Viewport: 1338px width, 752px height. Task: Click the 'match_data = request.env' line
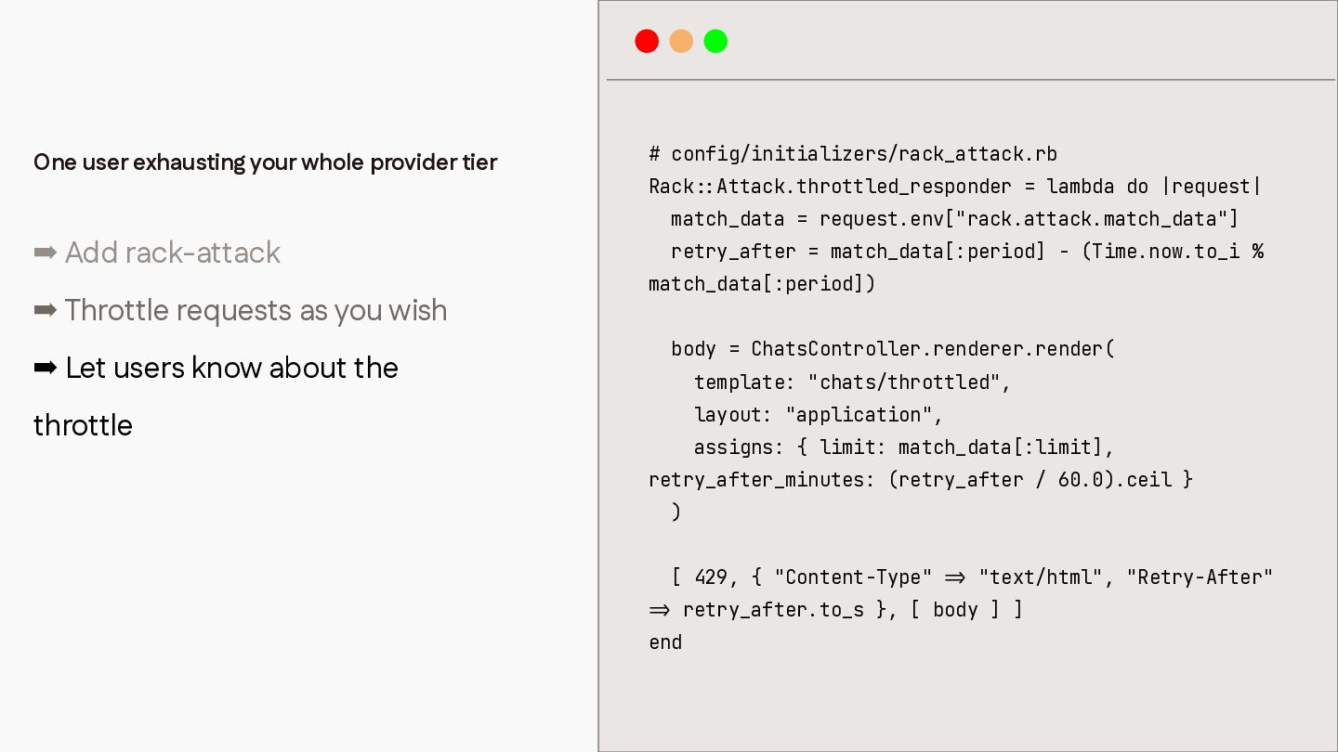click(x=955, y=219)
